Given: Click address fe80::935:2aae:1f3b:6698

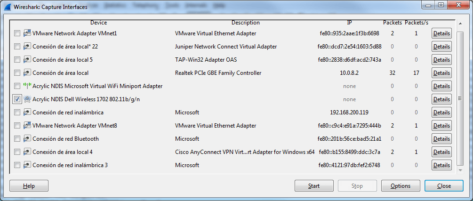Looking at the screenshot, I should pos(349,33).
